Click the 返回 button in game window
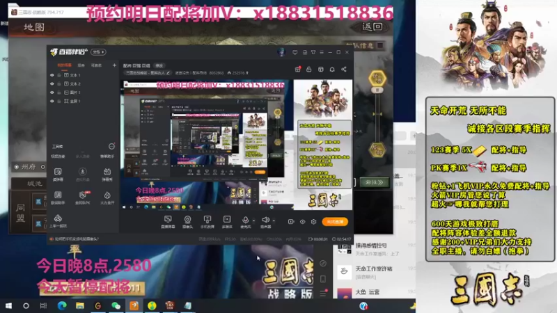Screen dimensions: 557x313 click(372, 27)
